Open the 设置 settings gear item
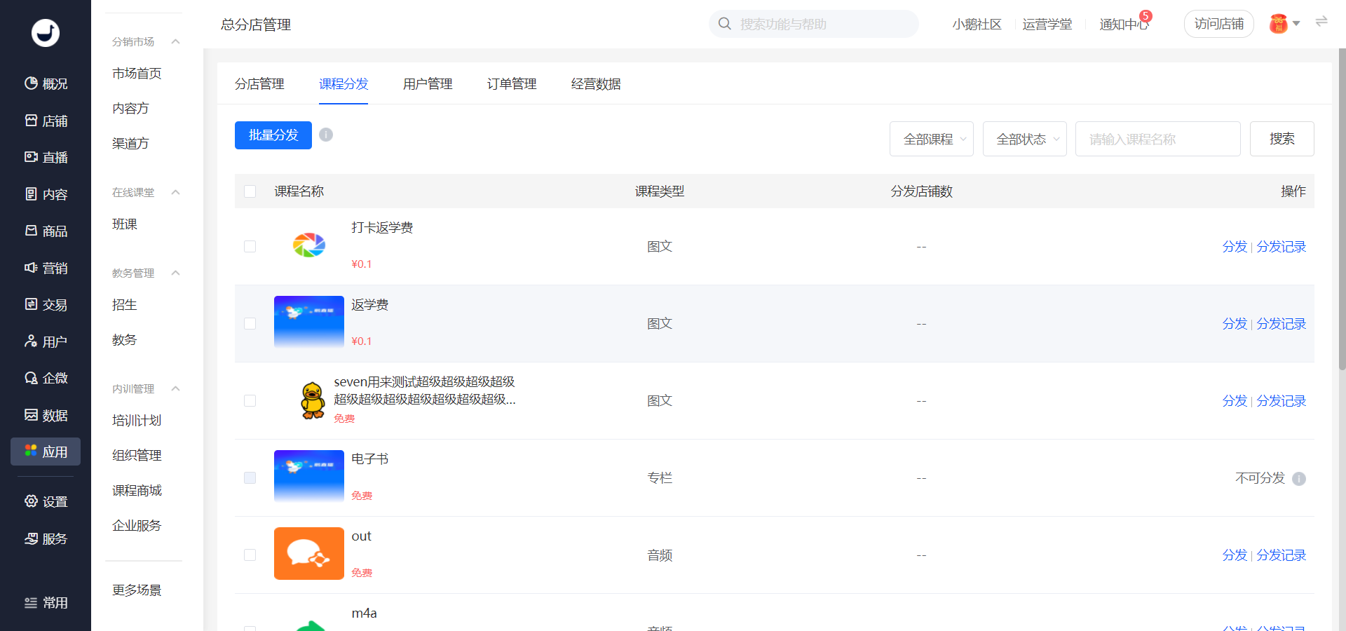 click(46, 501)
